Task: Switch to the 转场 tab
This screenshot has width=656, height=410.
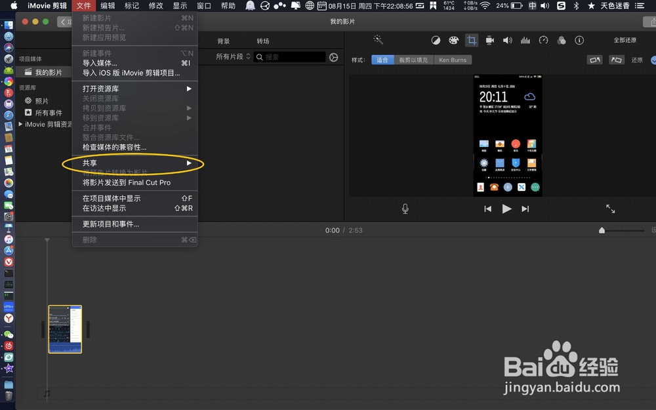Action: [x=263, y=41]
